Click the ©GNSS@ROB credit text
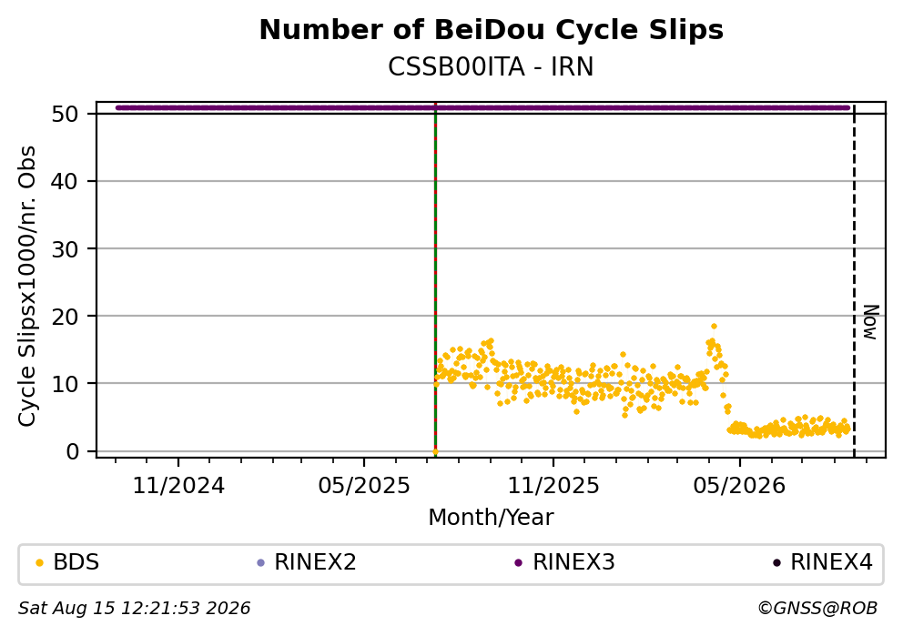The image size is (903, 636). [x=817, y=609]
